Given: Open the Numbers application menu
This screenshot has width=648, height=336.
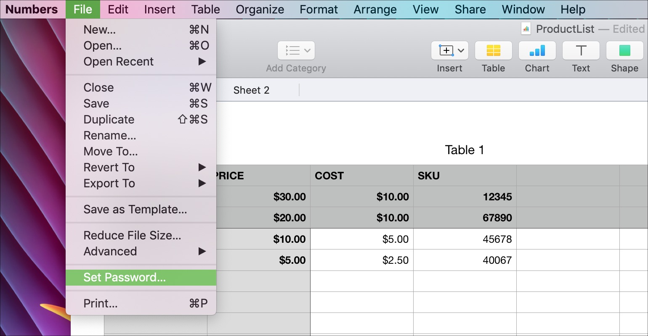Looking at the screenshot, I should (32, 9).
